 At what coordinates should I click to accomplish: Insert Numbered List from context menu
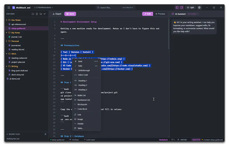click(86, 100)
